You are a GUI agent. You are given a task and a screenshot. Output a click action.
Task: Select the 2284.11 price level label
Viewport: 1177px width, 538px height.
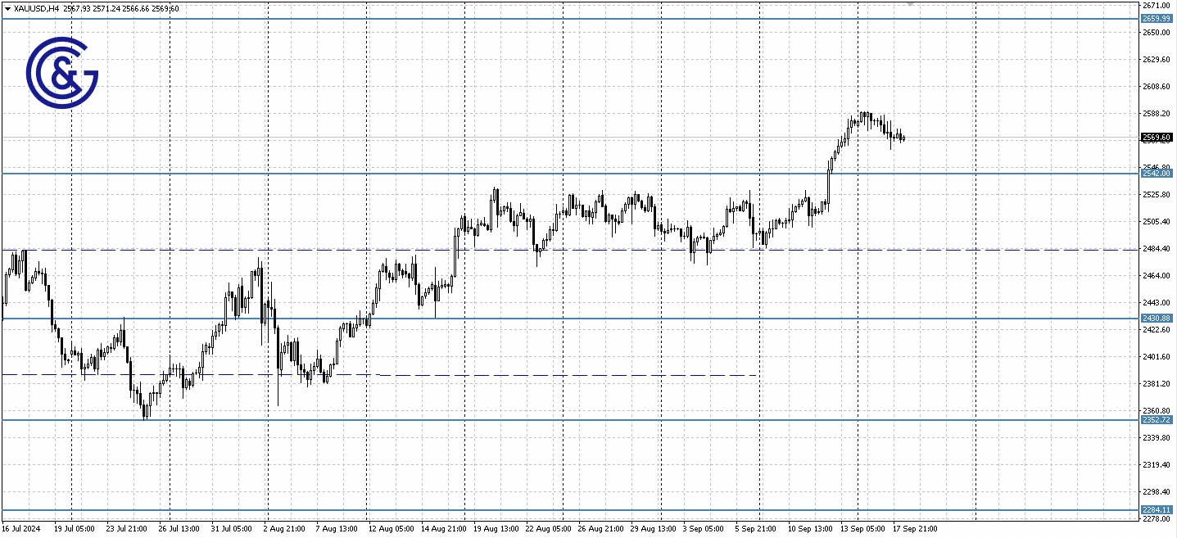click(x=1156, y=510)
